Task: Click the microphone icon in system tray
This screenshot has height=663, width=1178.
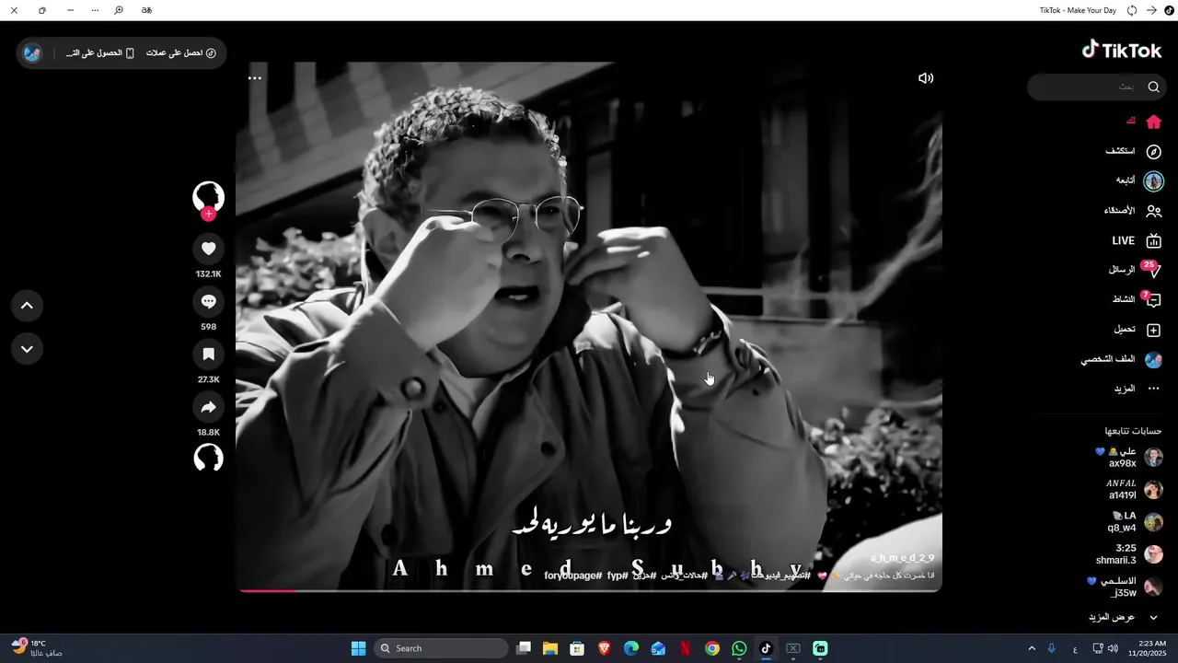Action: [1052, 648]
